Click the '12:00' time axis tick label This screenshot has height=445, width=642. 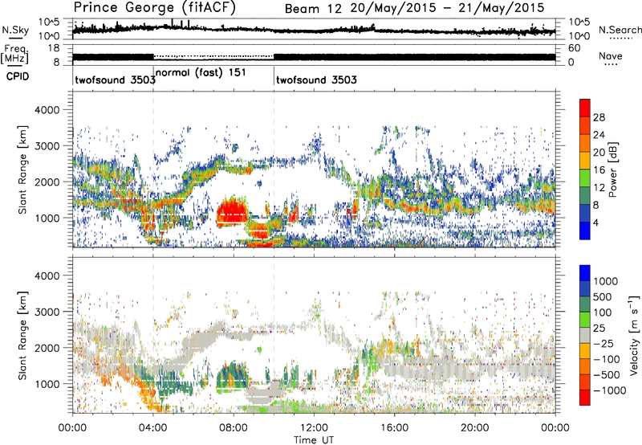[x=314, y=427]
